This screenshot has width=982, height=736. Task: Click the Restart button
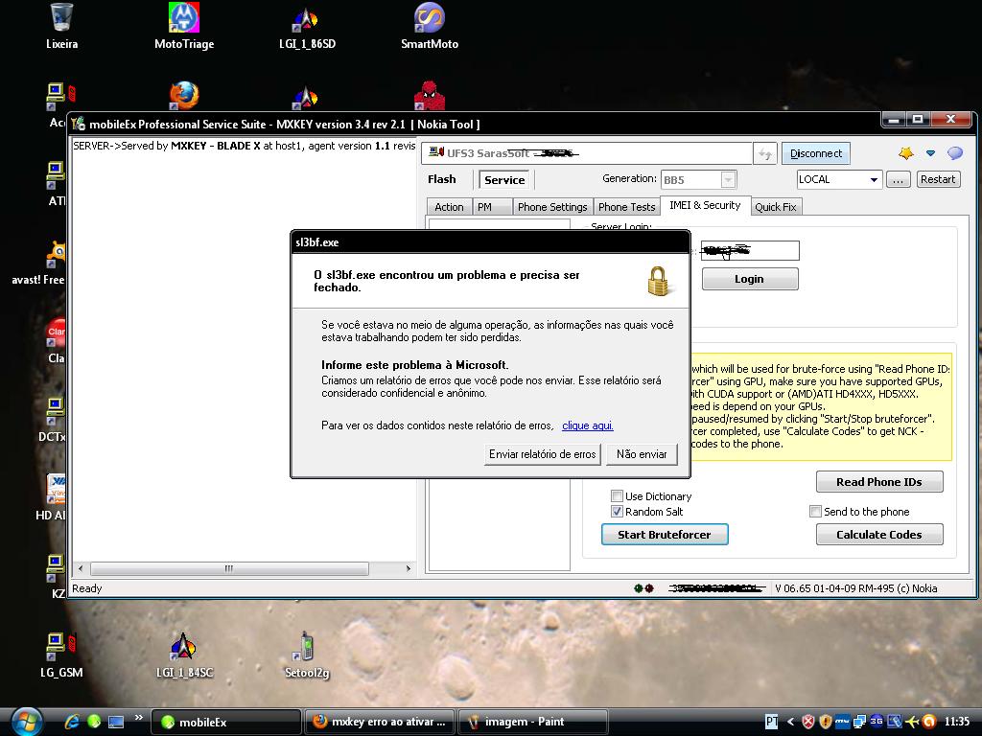(938, 179)
